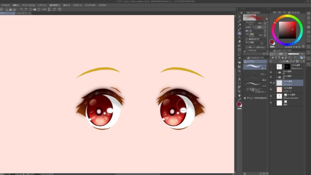
Task: Click the ダウンロード素材を追加する link
Action: (x=255, y=98)
